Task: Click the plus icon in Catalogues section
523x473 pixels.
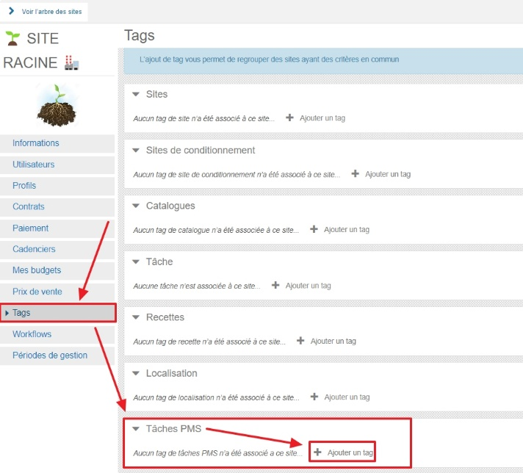Action: coord(314,229)
